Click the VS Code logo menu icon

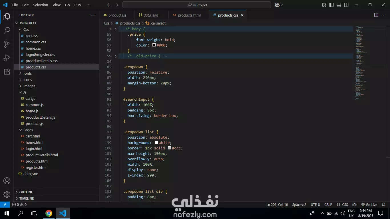point(5,5)
